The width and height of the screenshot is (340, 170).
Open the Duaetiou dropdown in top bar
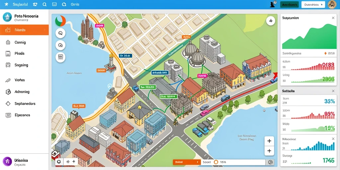313,5
